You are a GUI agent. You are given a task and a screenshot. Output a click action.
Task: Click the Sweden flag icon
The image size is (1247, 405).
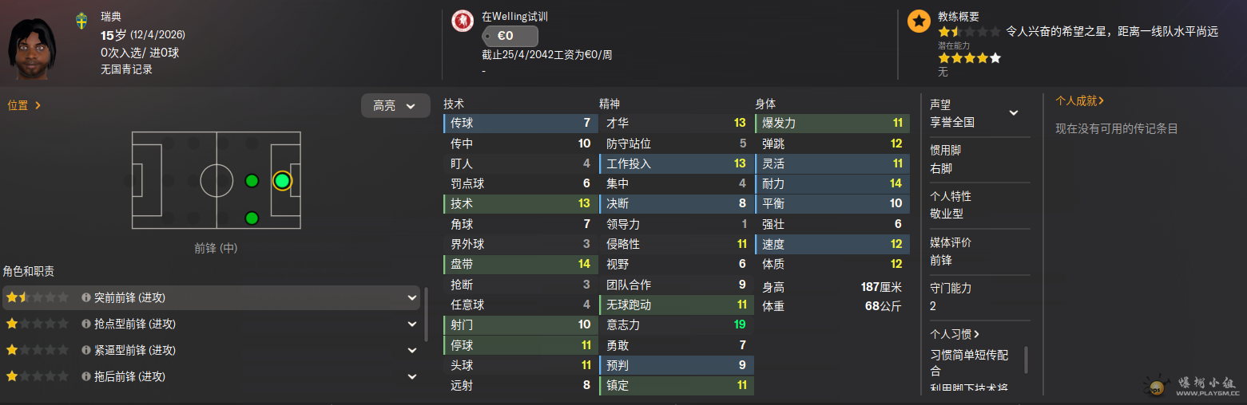click(81, 21)
